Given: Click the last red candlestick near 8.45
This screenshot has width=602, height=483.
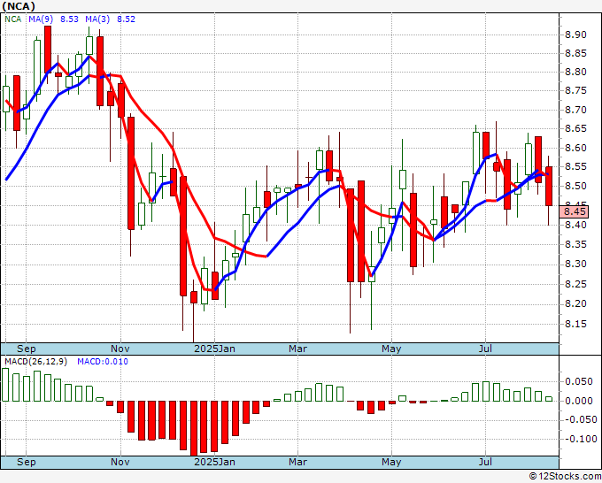Looking at the screenshot, I should click(x=549, y=186).
